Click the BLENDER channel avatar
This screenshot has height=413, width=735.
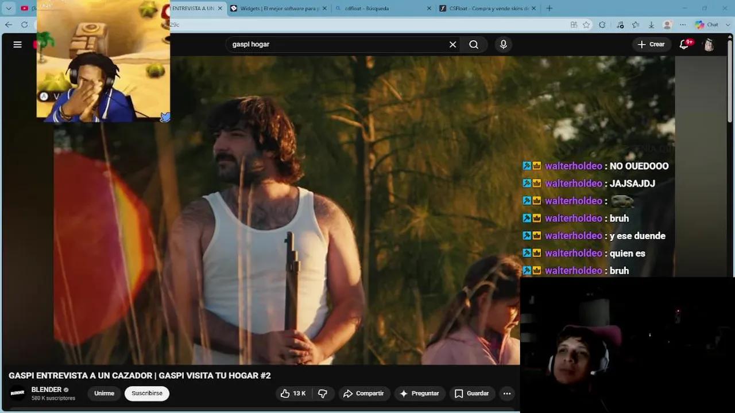click(18, 393)
